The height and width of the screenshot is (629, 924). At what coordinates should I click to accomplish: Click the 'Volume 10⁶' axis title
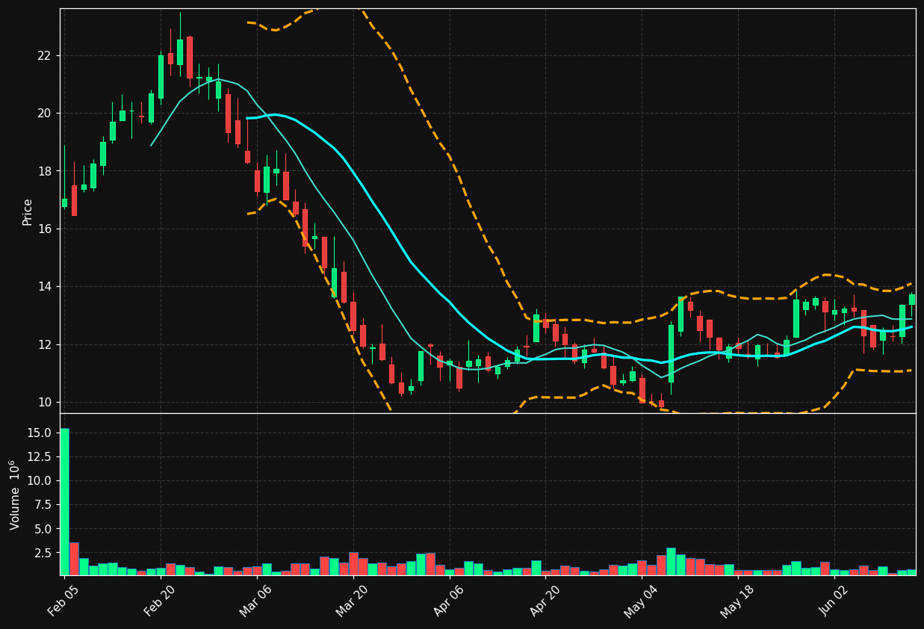click(x=15, y=495)
